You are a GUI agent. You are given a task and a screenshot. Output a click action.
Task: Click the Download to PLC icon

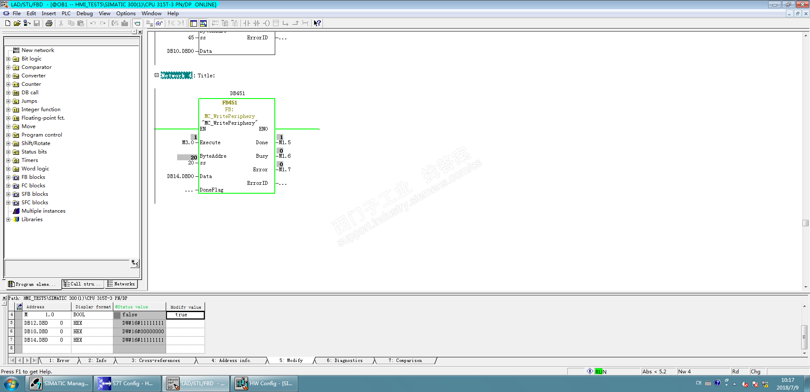tap(125, 23)
